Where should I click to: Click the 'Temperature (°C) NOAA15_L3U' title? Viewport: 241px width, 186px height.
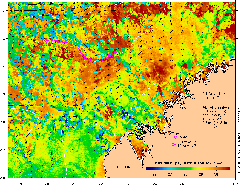pos(179,163)
